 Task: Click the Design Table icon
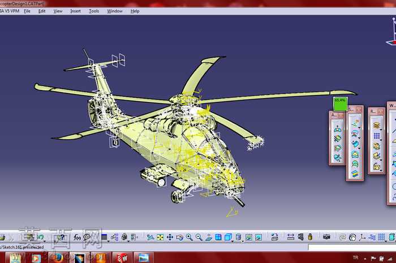(x=104, y=237)
